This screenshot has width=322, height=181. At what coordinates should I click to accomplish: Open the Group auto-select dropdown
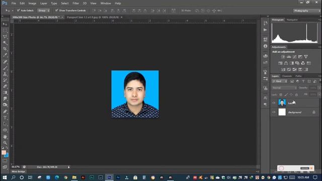pyautogui.click(x=44, y=11)
